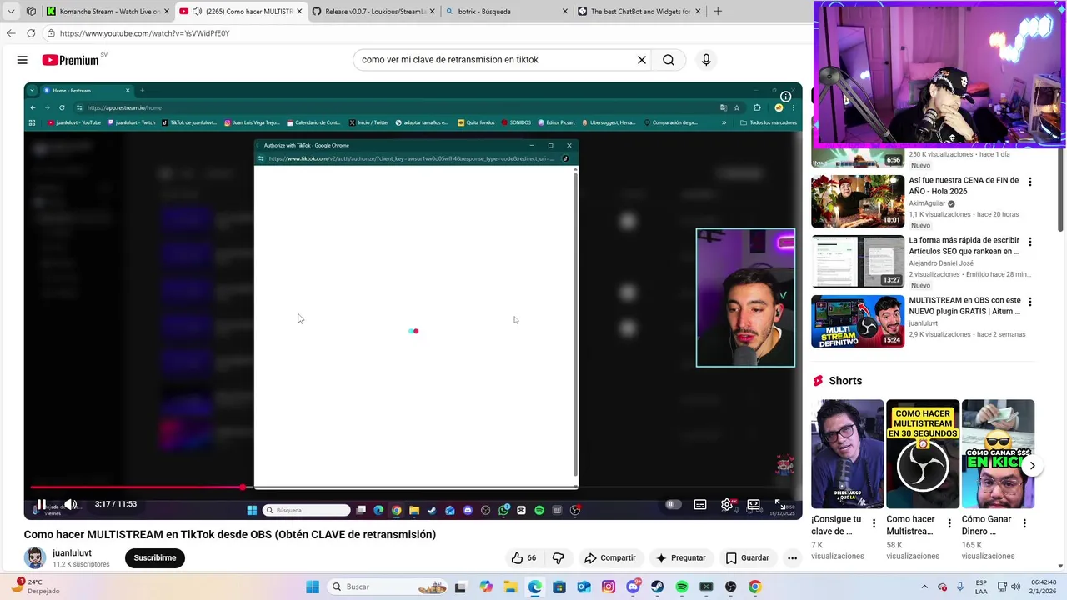Open OBS Studio from the Windows taskbar

[730, 587]
